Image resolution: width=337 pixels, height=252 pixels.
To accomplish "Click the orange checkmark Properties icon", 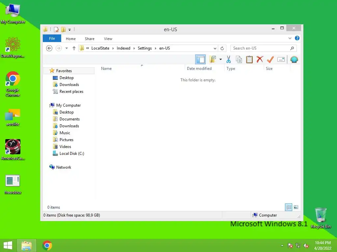I will pyautogui.click(x=270, y=59).
